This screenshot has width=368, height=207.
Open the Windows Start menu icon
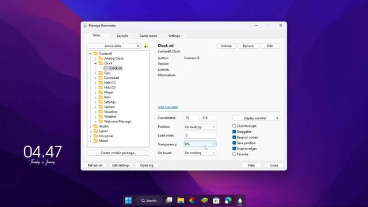pos(128,201)
